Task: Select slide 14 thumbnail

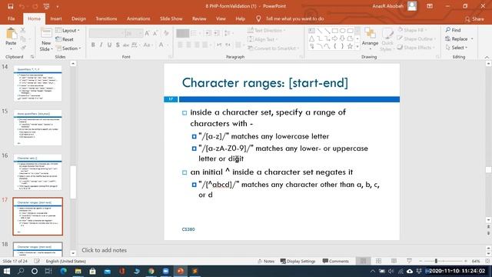Action: click(x=38, y=84)
